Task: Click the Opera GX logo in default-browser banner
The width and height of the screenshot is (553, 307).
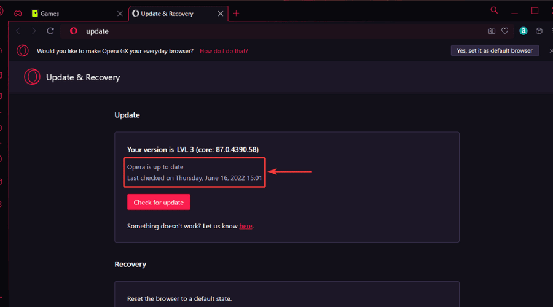Action: (x=23, y=51)
